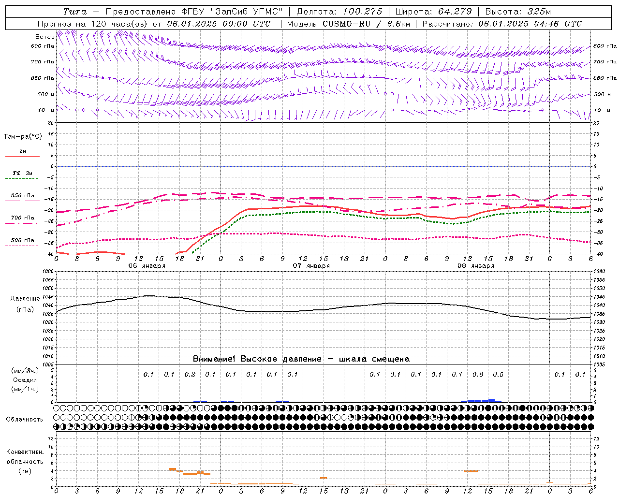This screenshot has width=619, height=495.
Task: Select "Рассчитано: 06.01.2025 04:46 UTC" timestamp
Action: (x=502, y=24)
